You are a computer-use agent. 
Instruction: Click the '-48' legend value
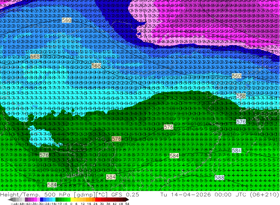(x=21, y=204)
